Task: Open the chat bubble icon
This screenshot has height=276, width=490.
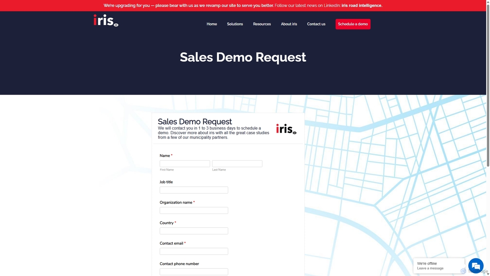Action: click(x=476, y=266)
